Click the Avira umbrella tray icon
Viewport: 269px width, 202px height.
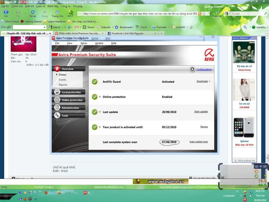[x=245, y=200]
